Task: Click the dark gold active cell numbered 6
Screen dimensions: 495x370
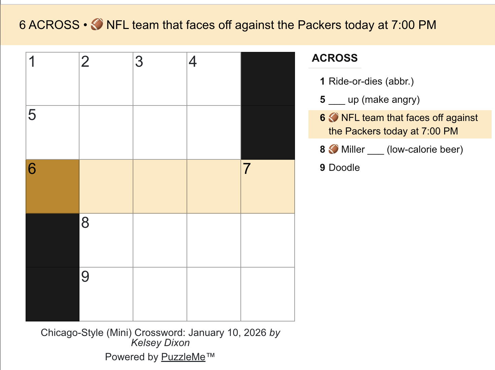Action: coord(53,186)
